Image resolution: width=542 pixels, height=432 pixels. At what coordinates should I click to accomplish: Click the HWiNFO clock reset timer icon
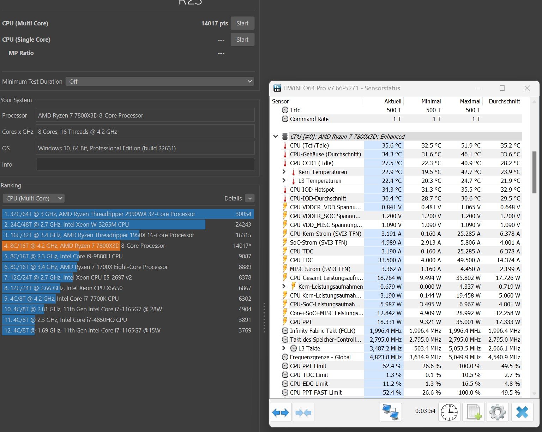point(449,412)
